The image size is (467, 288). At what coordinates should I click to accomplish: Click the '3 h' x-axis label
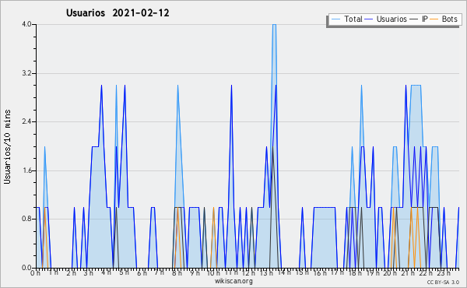(89, 273)
